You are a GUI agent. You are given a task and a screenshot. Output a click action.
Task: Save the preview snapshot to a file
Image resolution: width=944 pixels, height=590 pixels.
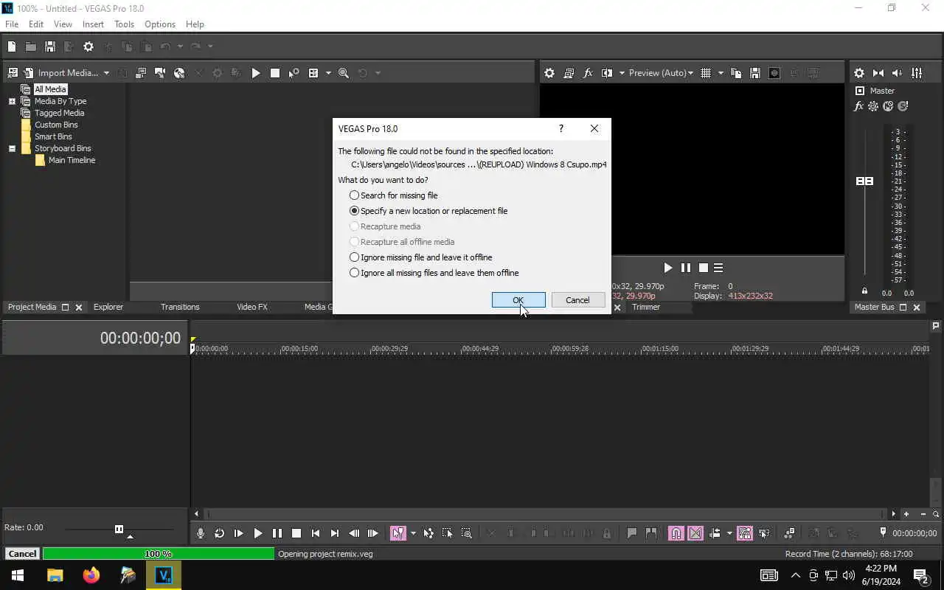755,73
